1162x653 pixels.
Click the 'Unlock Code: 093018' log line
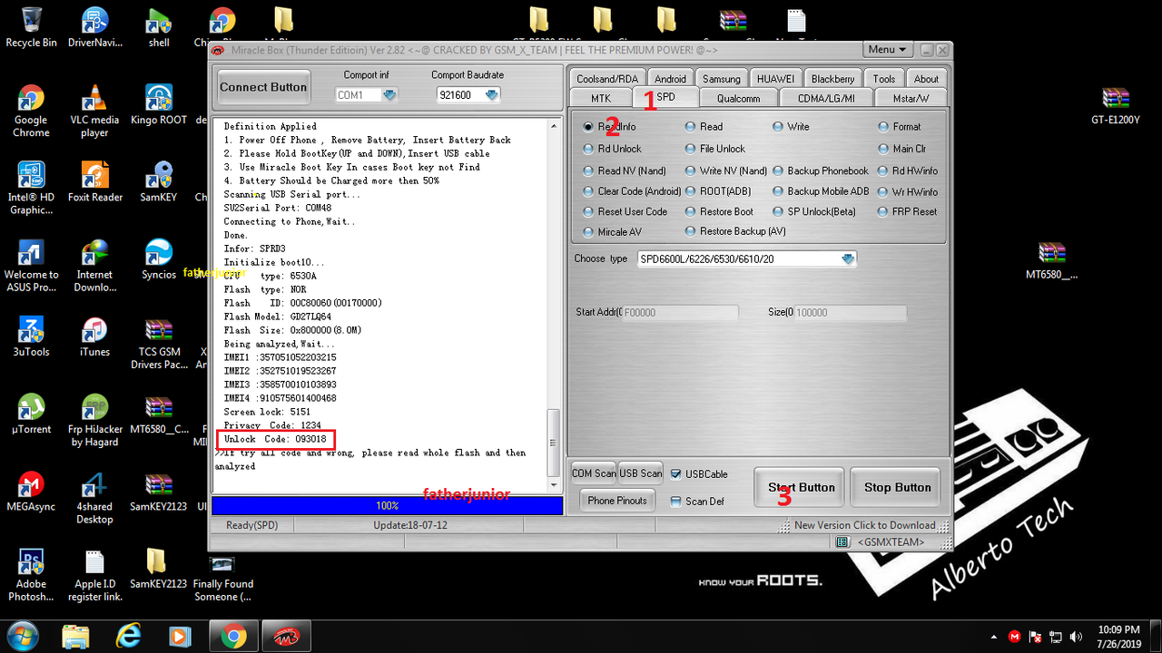[275, 439]
